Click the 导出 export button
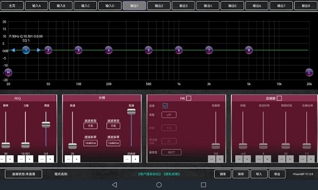Image resolution: width=318 pixels, height=190 pixels. tap(277, 174)
